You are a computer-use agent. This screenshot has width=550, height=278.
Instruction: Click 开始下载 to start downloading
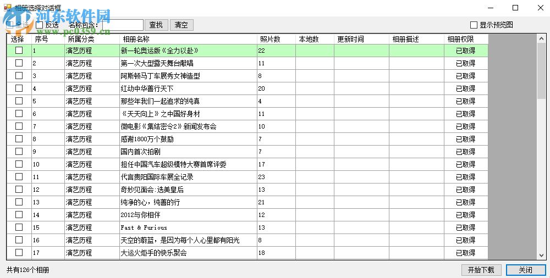pos(481,270)
